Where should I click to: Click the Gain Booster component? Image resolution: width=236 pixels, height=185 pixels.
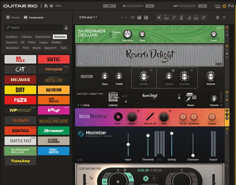(x=54, y=100)
